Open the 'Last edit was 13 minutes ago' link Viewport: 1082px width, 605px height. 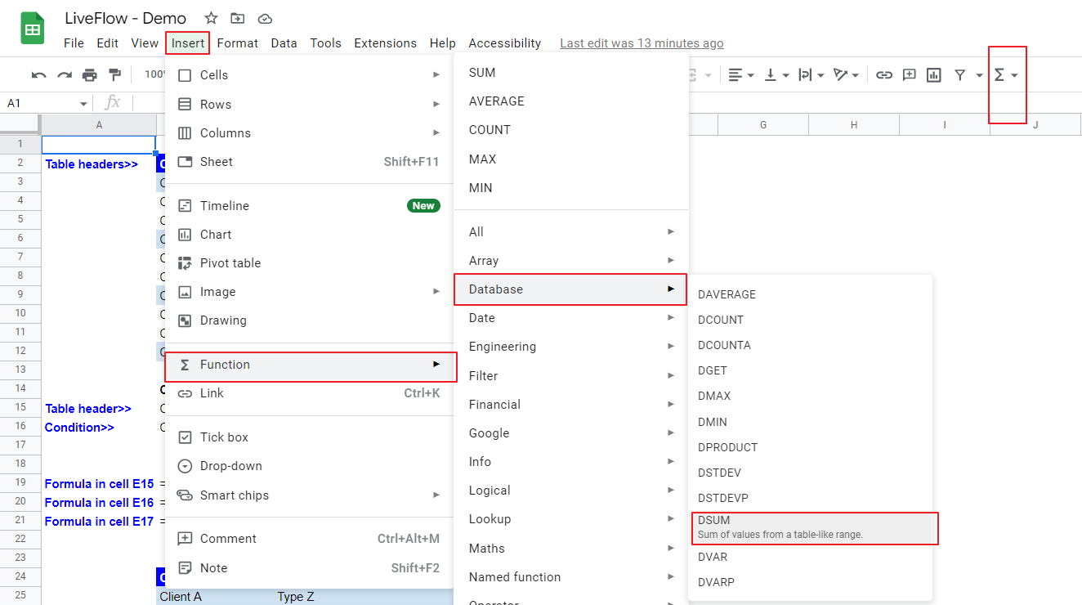click(x=642, y=43)
